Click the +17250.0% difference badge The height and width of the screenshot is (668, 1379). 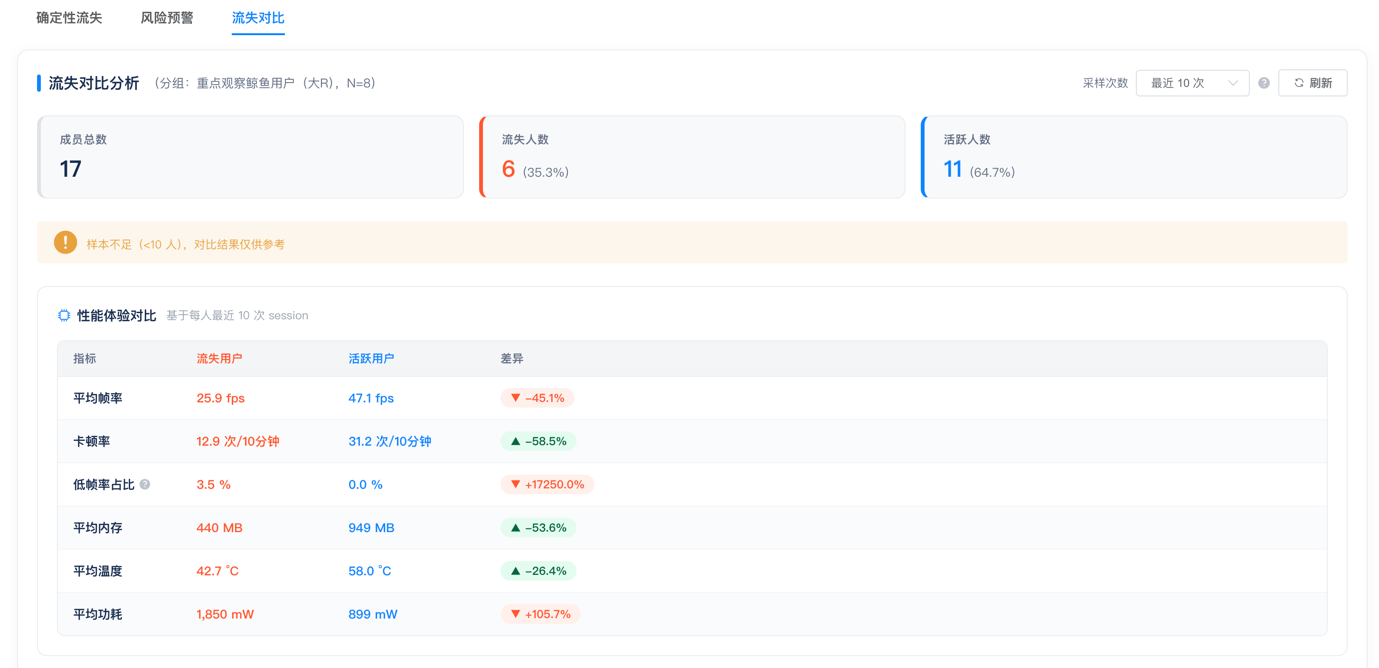pos(547,484)
